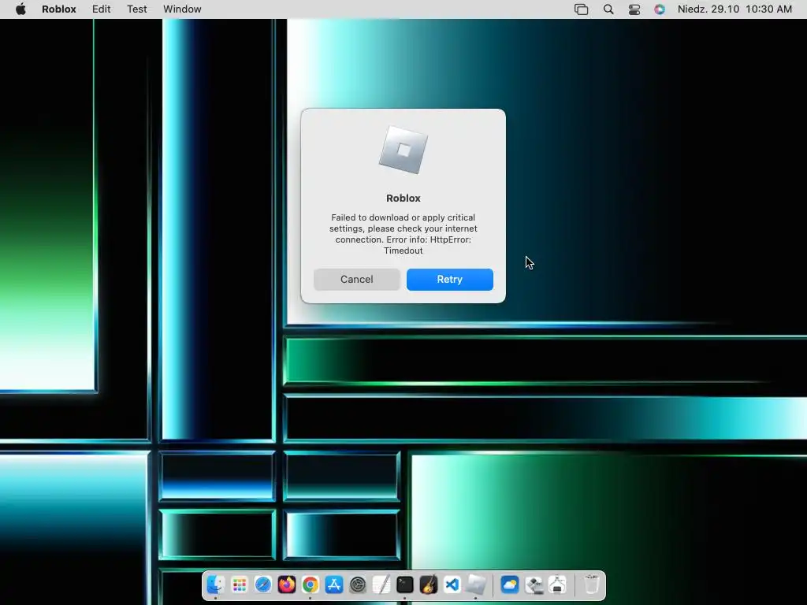807x605 pixels.
Task: Open Firefox from the Dock
Action: tap(287, 585)
